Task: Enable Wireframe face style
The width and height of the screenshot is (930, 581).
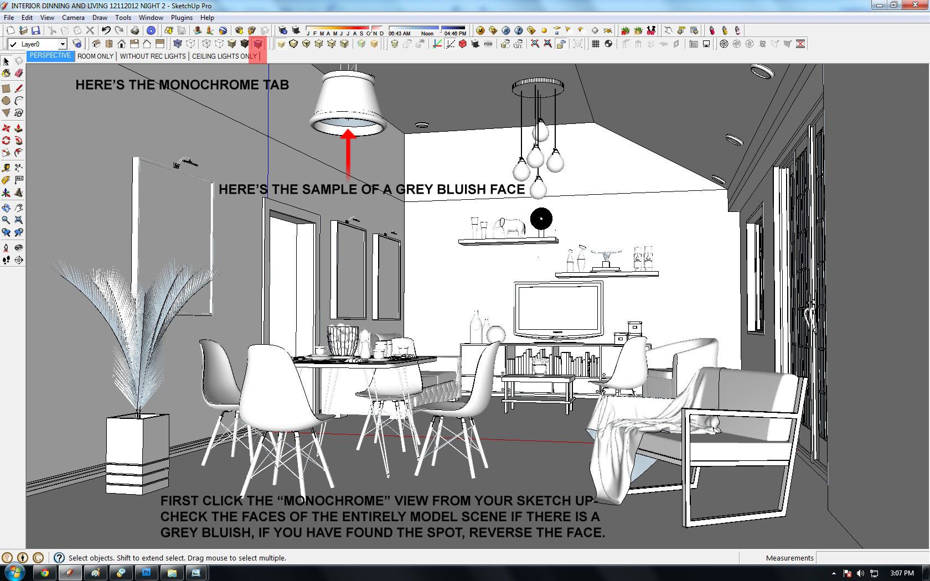Action: point(206,44)
